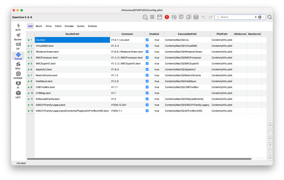284x180 pixels.
Task: Open the UEFI section in sidebar
Action: coord(18,95)
